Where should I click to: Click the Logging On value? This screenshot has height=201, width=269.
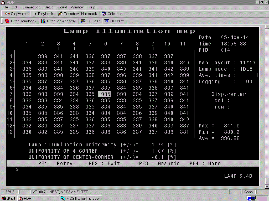249,81
